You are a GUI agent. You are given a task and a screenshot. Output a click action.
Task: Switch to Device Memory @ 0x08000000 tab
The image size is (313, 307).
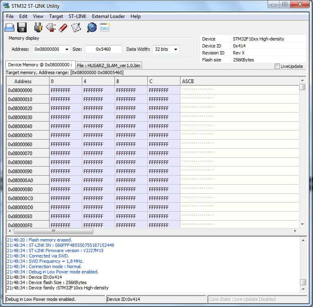[x=40, y=65]
